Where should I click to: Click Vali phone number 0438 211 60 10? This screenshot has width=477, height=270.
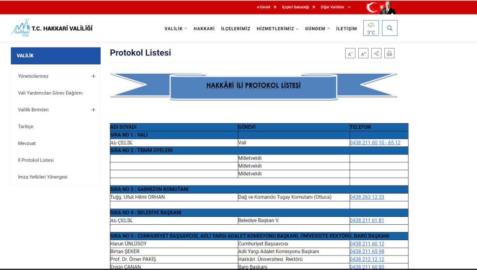tap(375, 143)
